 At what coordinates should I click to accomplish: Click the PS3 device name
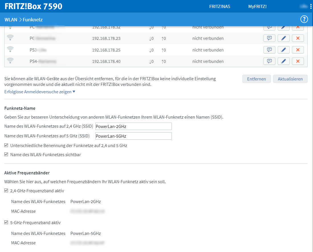[38, 50]
